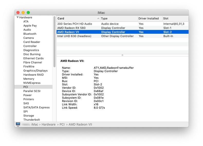Click the Link Width value x16
Image resolution: width=203 pixels, height=146 pixels.
click(96, 104)
